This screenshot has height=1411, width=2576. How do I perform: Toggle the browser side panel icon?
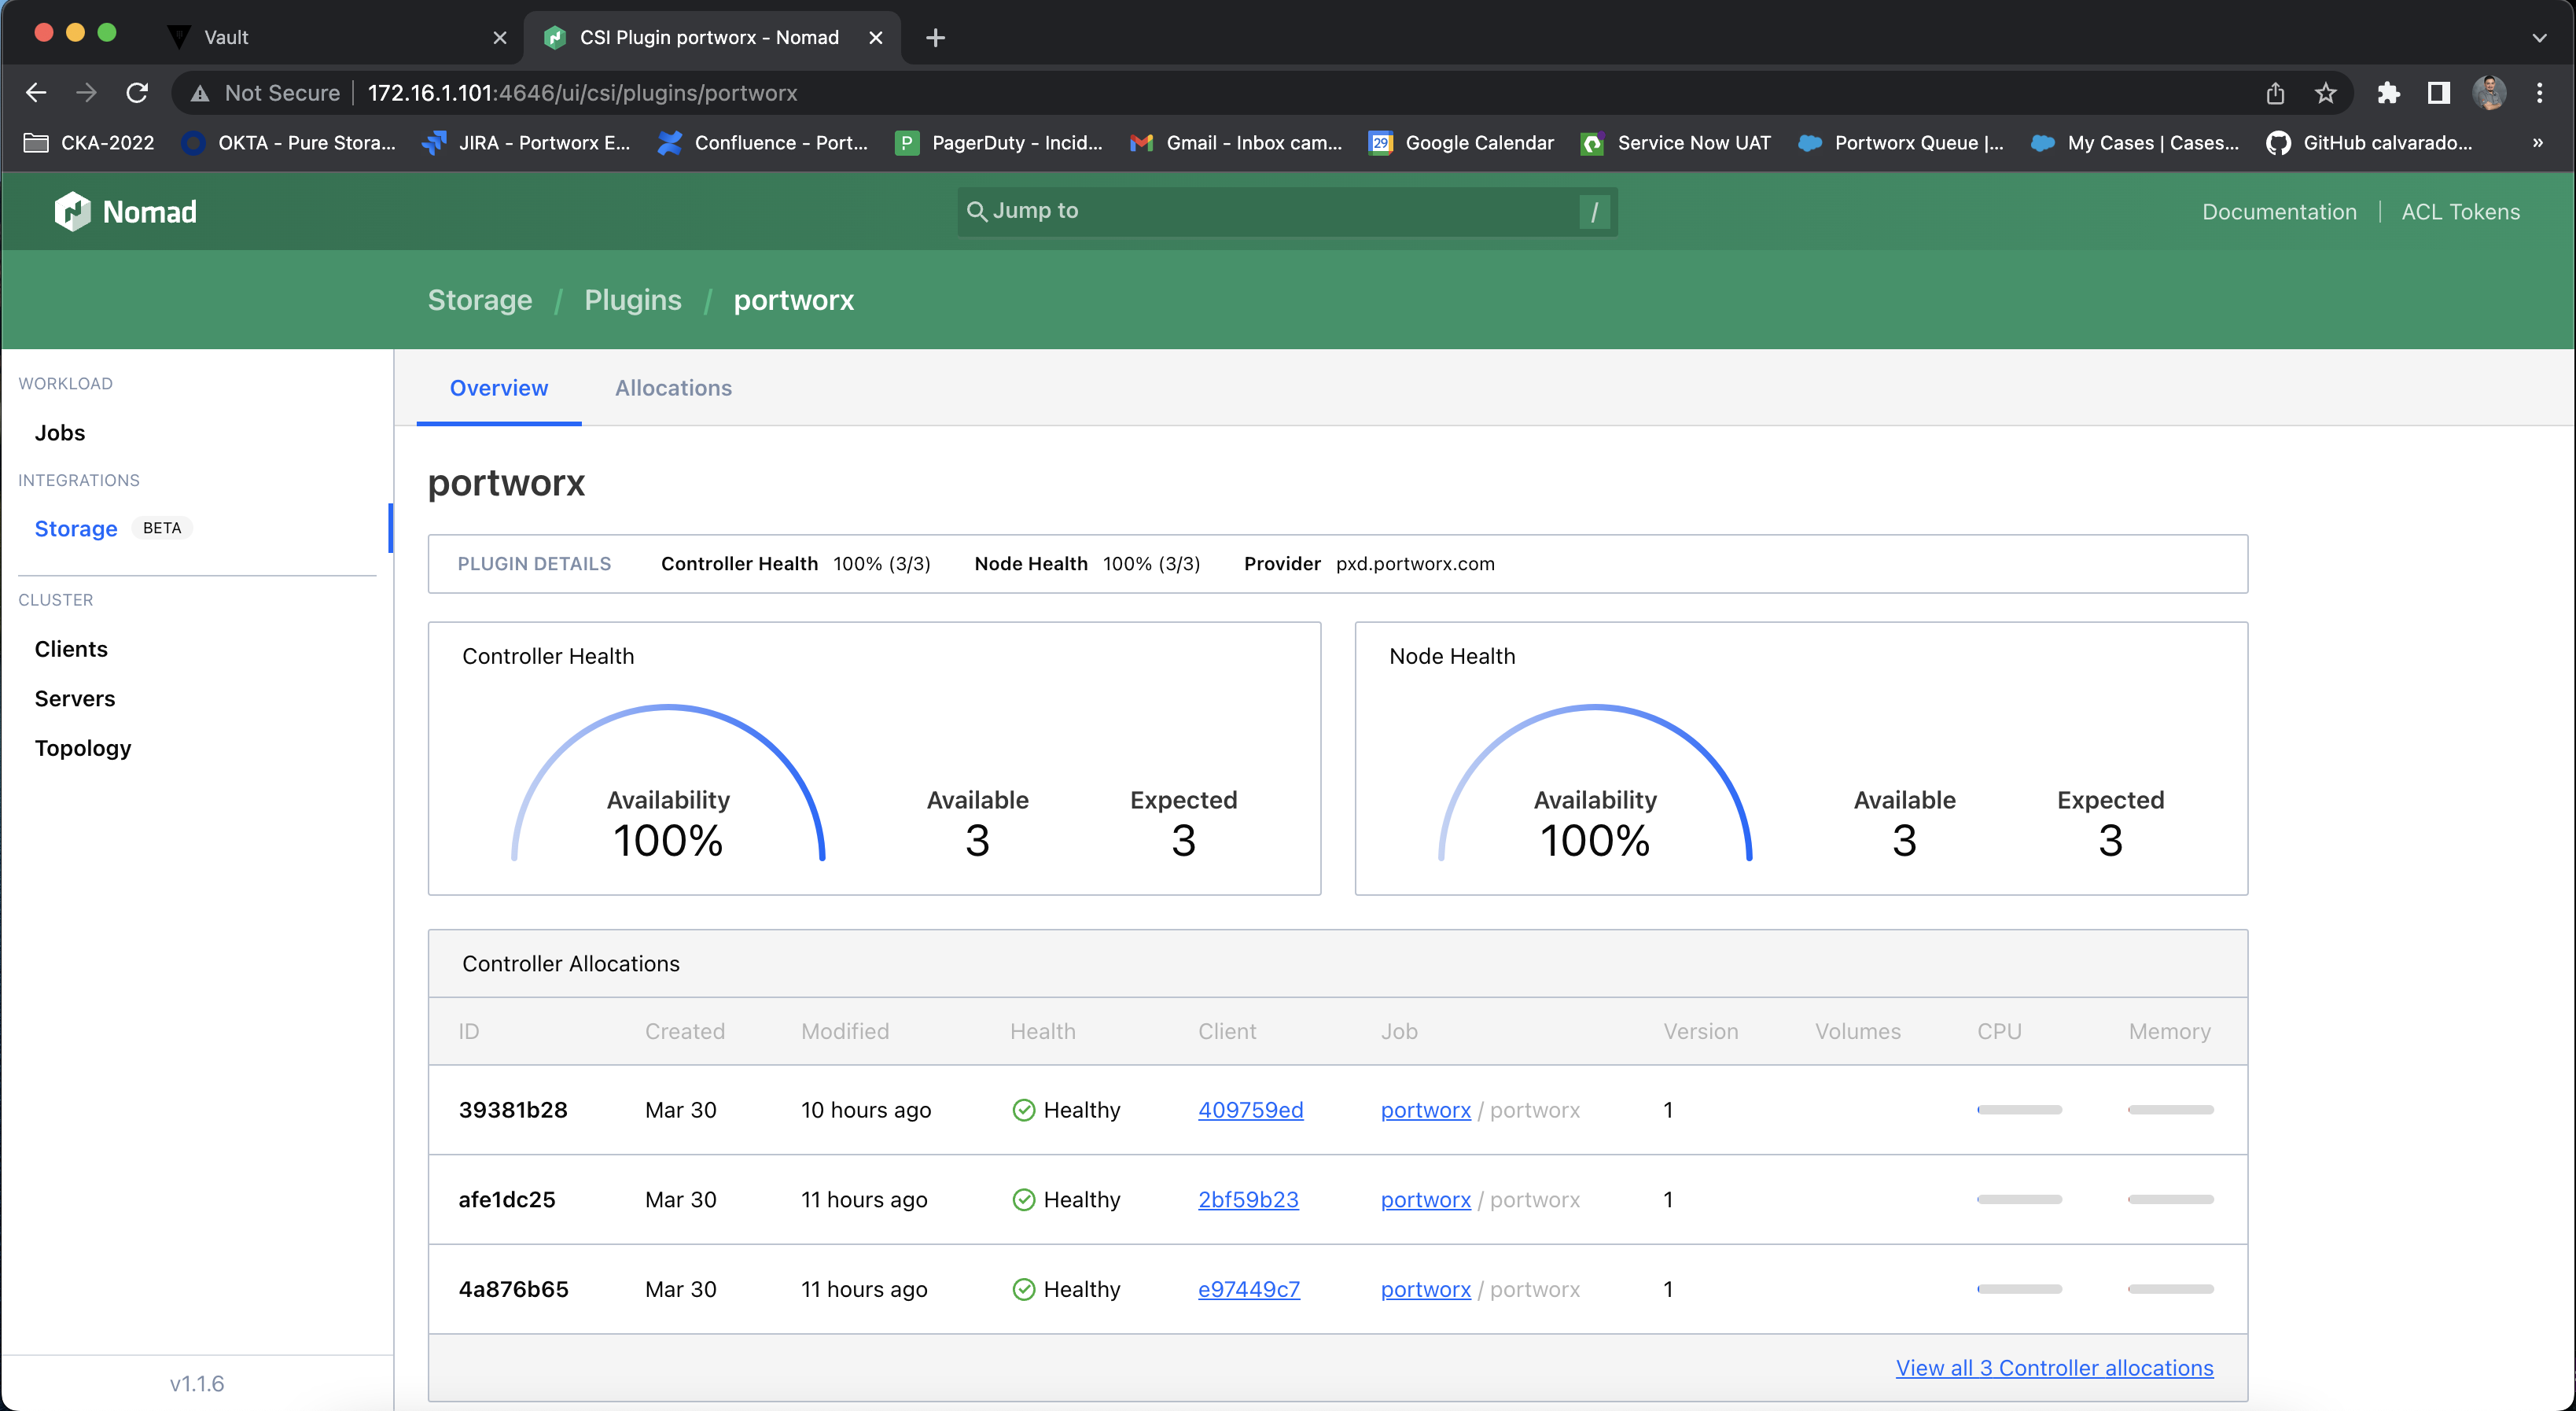(2439, 93)
